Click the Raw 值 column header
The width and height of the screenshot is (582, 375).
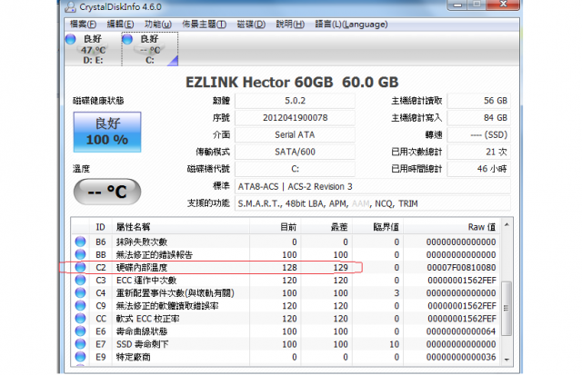(x=451, y=227)
